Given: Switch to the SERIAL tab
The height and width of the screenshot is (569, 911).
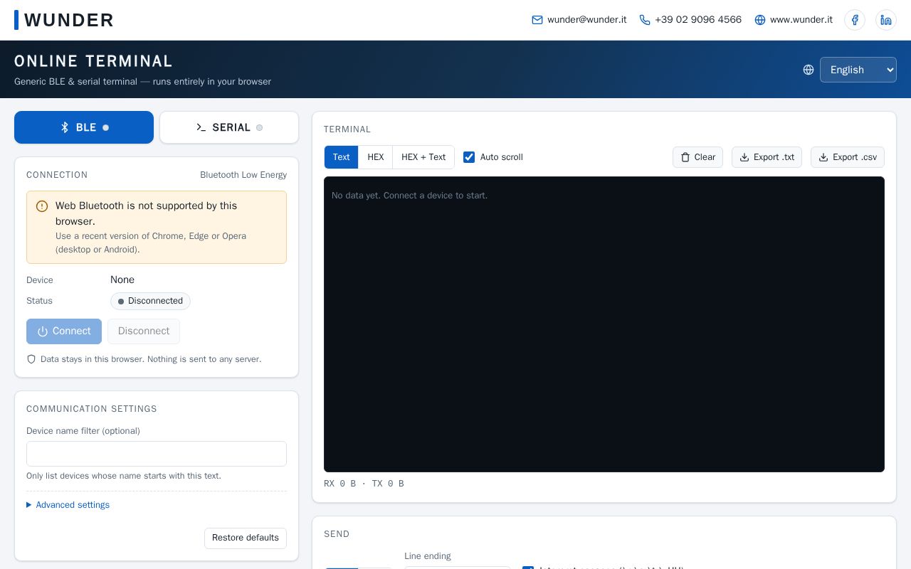Looking at the screenshot, I should click(229, 127).
